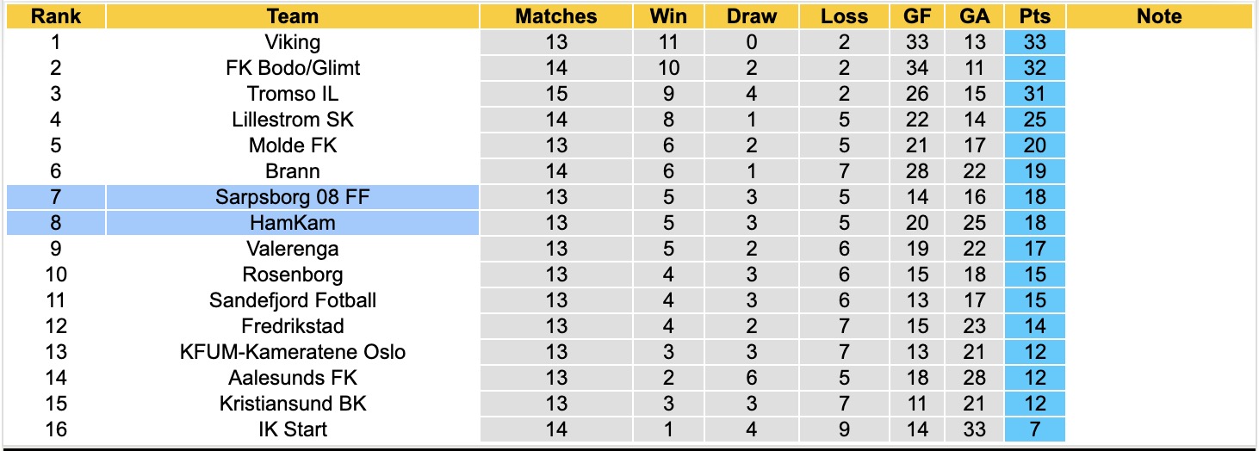The image size is (1259, 451).
Task: Open the Viking team link
Action: pos(293,42)
